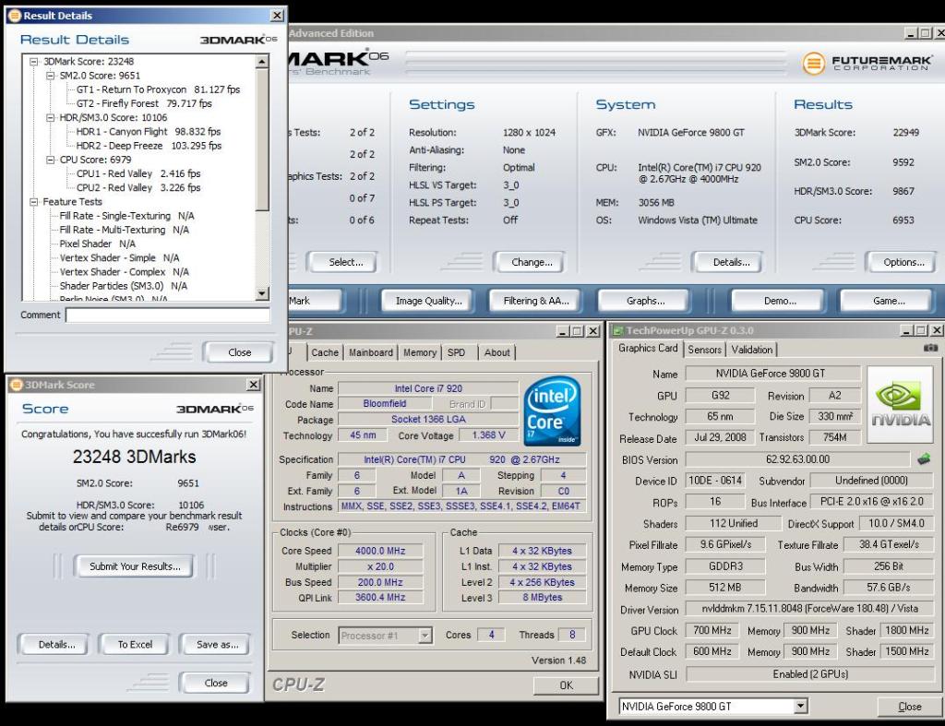The image size is (945, 726).
Task: Click the Image Quality button
Action: pyautogui.click(x=428, y=301)
